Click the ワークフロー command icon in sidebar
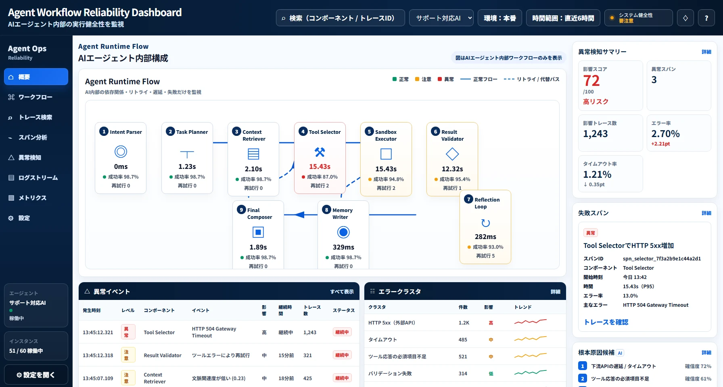The image size is (723, 387). [x=11, y=97]
